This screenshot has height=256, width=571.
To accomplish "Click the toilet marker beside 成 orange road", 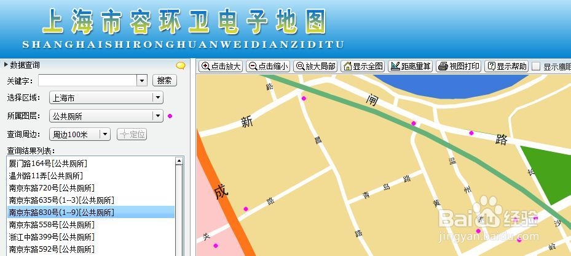I will 245,209.
